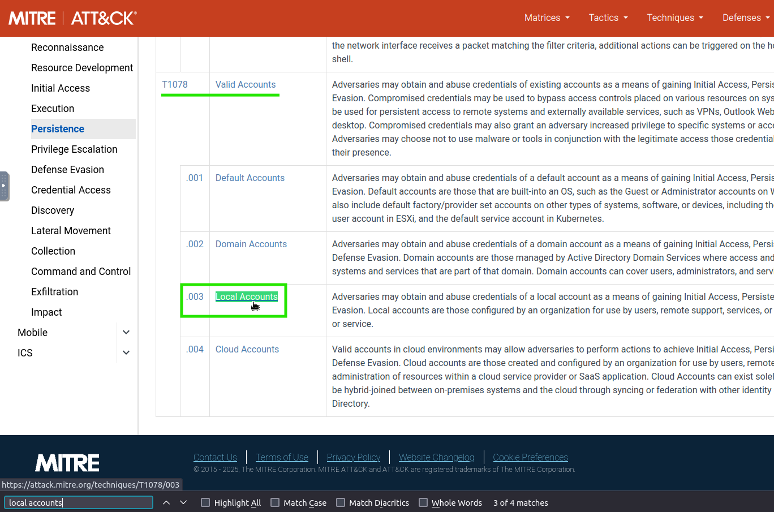Select Defense Evasion in sidebar

[67, 170]
